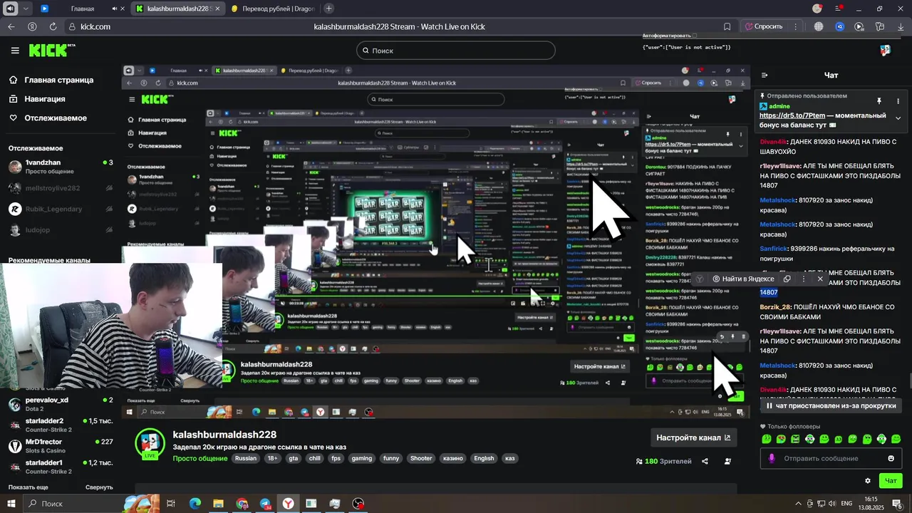
Task: Click the green 'Чат' send button
Action: pyautogui.click(x=891, y=481)
